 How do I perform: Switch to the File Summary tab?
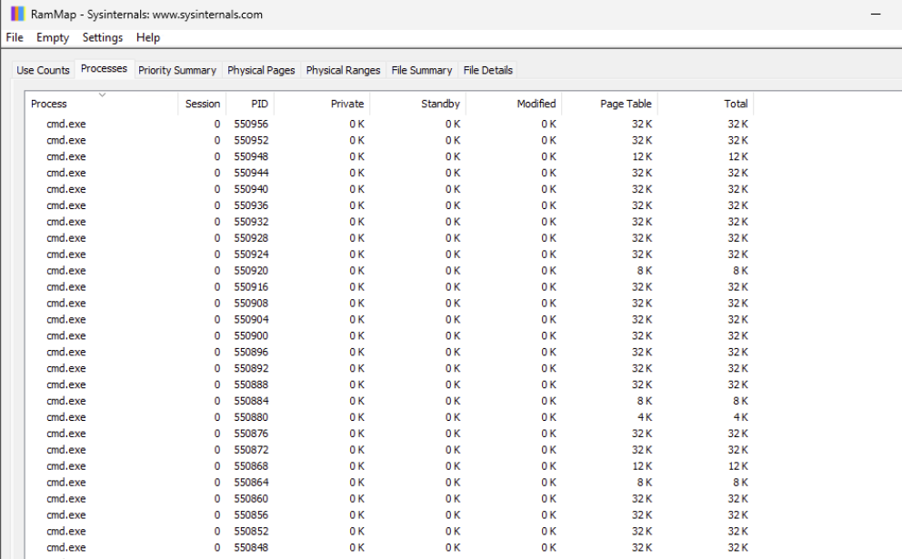[x=422, y=70]
